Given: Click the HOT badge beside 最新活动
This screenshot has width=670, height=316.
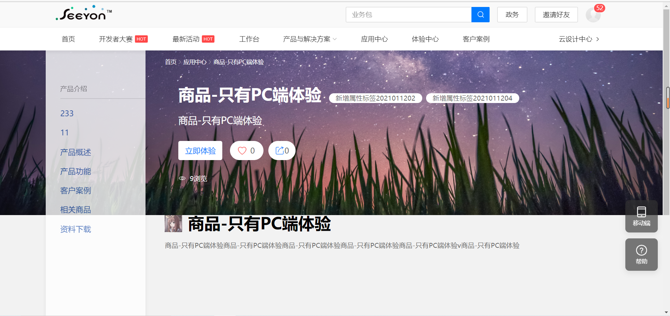Looking at the screenshot, I should [x=208, y=39].
